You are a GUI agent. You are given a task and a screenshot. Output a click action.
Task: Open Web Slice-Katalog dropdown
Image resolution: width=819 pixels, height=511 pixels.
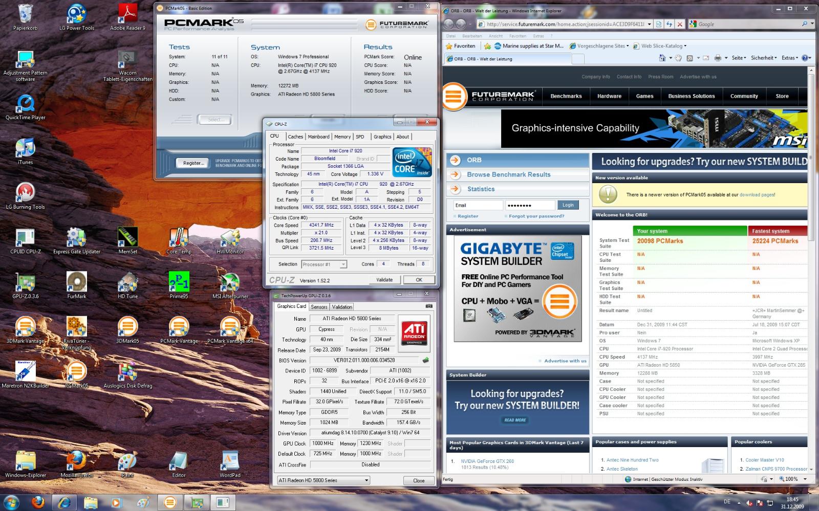(660, 46)
